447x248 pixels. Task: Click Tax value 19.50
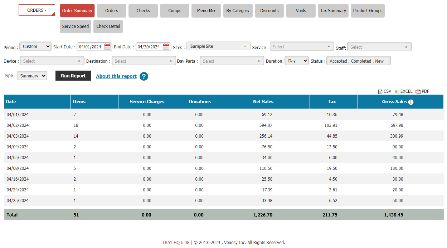[332, 168]
